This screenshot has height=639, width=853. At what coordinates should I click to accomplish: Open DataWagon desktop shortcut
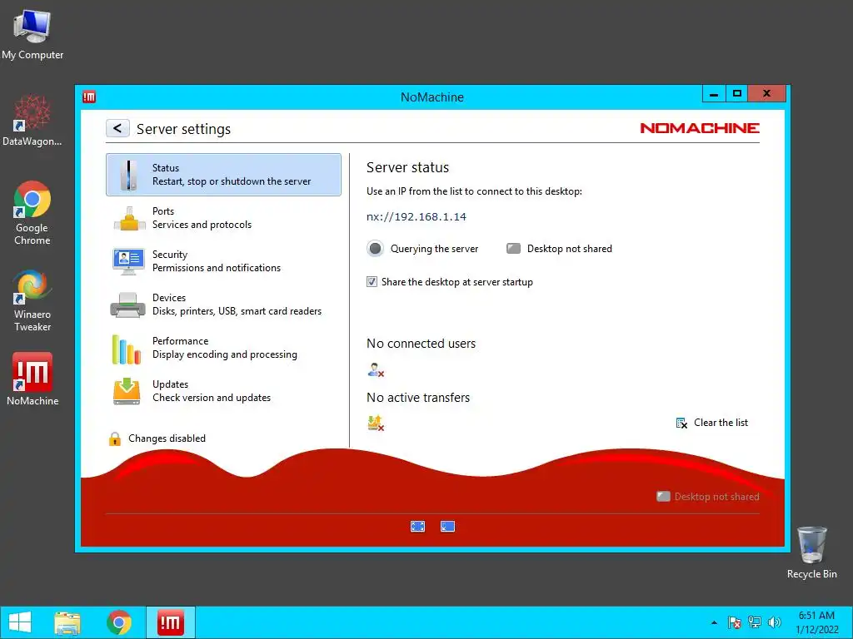tap(32, 121)
